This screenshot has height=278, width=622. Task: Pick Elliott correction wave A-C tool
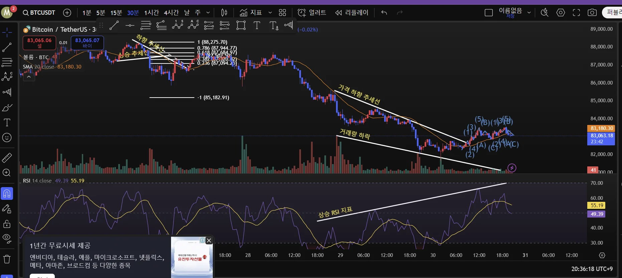click(x=193, y=25)
